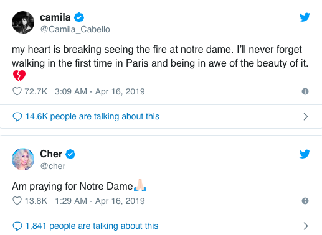This screenshot has width=322, height=235.
Task: Click Cher's verified badge
Action: pyautogui.click(x=70, y=154)
